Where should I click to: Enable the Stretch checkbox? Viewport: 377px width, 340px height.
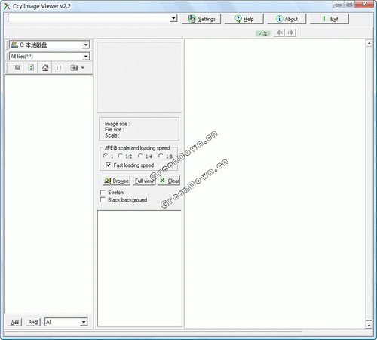[x=103, y=193]
